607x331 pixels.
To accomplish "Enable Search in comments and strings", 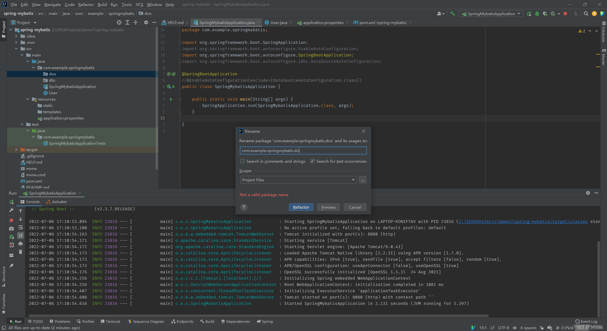I will click(242, 161).
